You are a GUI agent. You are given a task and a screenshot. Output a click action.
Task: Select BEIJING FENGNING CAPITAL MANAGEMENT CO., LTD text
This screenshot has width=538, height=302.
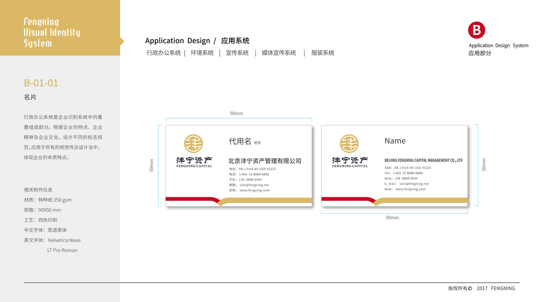[423, 160]
